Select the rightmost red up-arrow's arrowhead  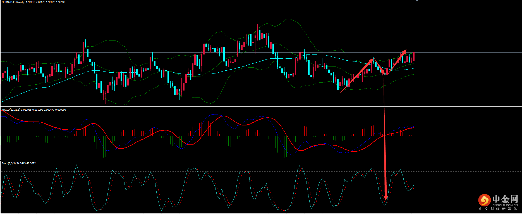click(404, 51)
